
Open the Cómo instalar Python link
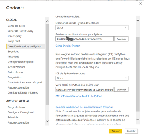(x=68, y=46)
